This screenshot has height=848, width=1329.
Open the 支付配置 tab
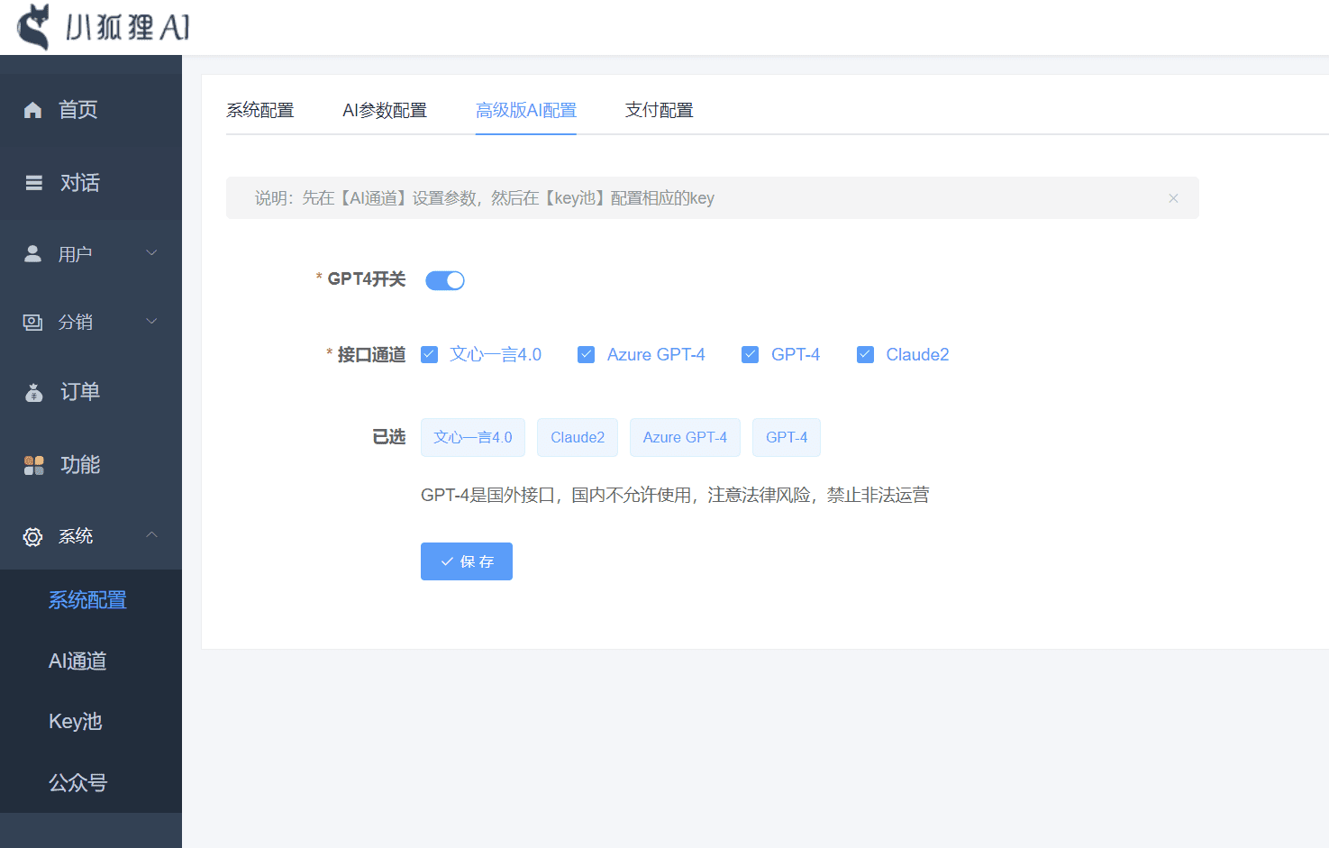click(659, 110)
